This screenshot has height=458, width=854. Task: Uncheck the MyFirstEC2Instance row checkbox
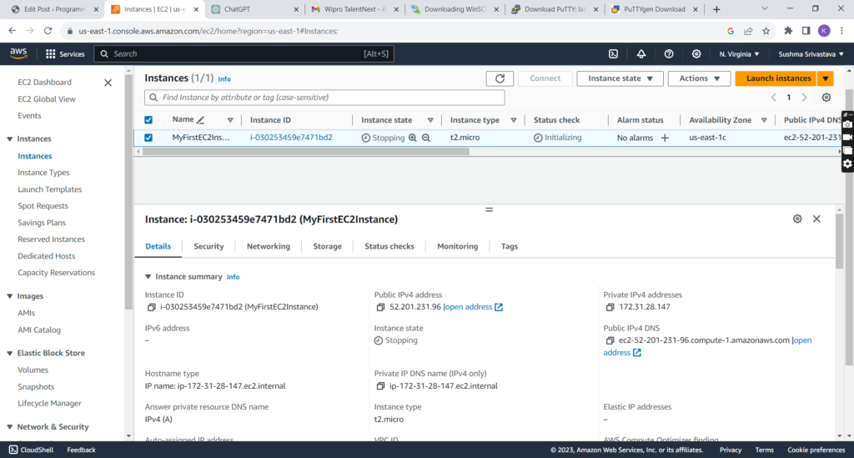tap(148, 138)
